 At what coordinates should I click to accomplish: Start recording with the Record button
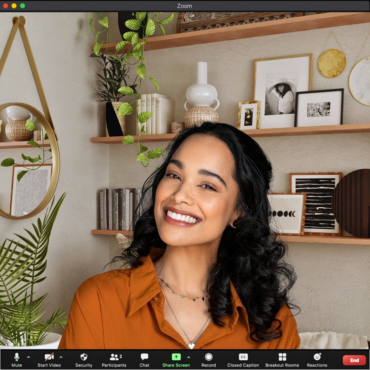click(x=209, y=360)
